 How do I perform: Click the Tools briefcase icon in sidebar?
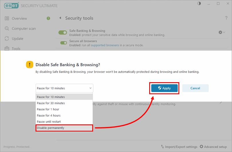[x=7, y=49]
